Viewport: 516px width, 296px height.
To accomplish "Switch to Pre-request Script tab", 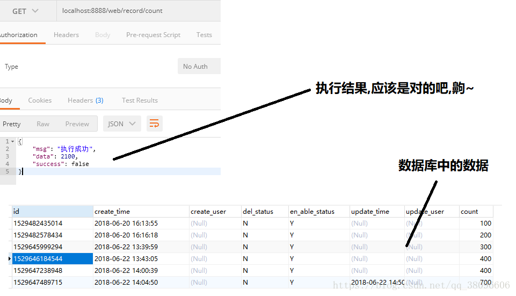I will [153, 35].
